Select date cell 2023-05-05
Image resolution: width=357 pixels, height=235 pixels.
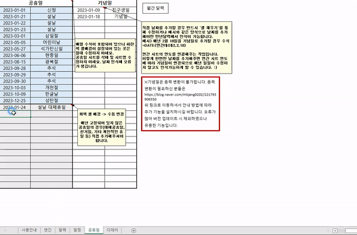point(15,43)
